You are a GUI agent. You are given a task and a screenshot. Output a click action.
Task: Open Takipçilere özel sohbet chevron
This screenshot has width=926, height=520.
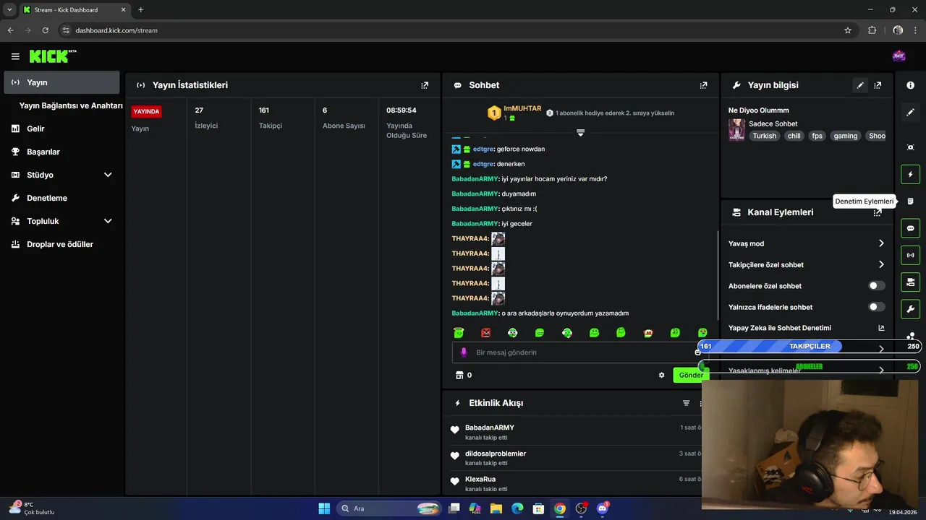coord(881,265)
